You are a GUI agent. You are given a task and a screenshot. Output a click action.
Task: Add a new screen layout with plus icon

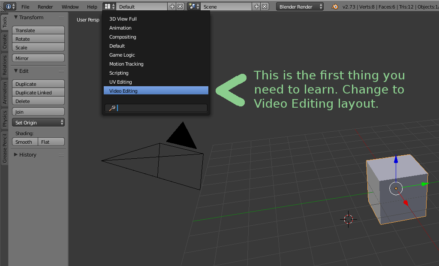(172, 6)
